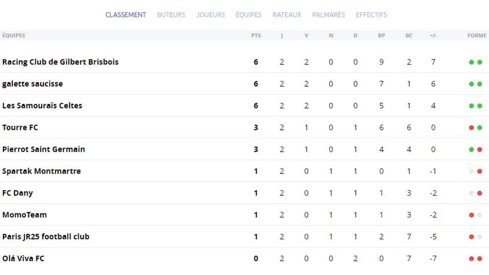
Task: Select Les Samouraïs Celtes team
Action: (x=42, y=106)
